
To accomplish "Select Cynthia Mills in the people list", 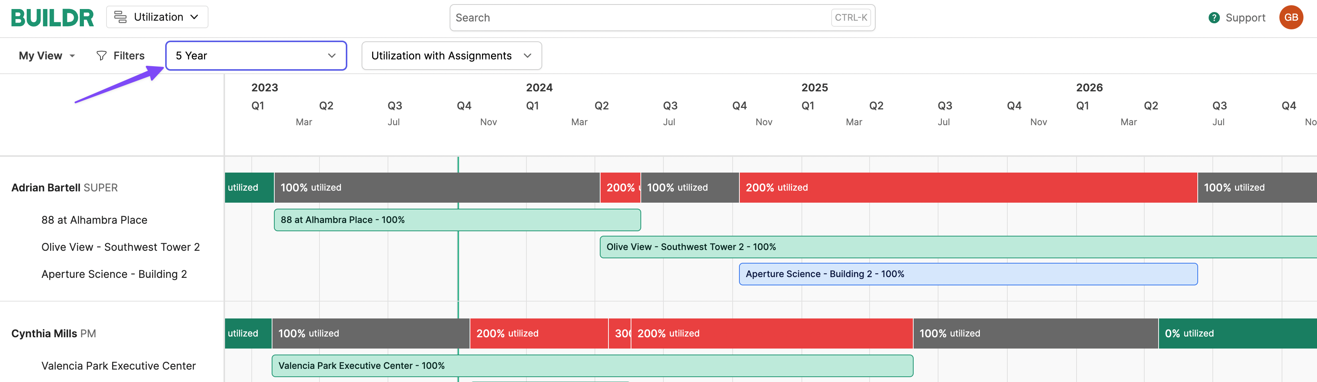I will 44,333.
